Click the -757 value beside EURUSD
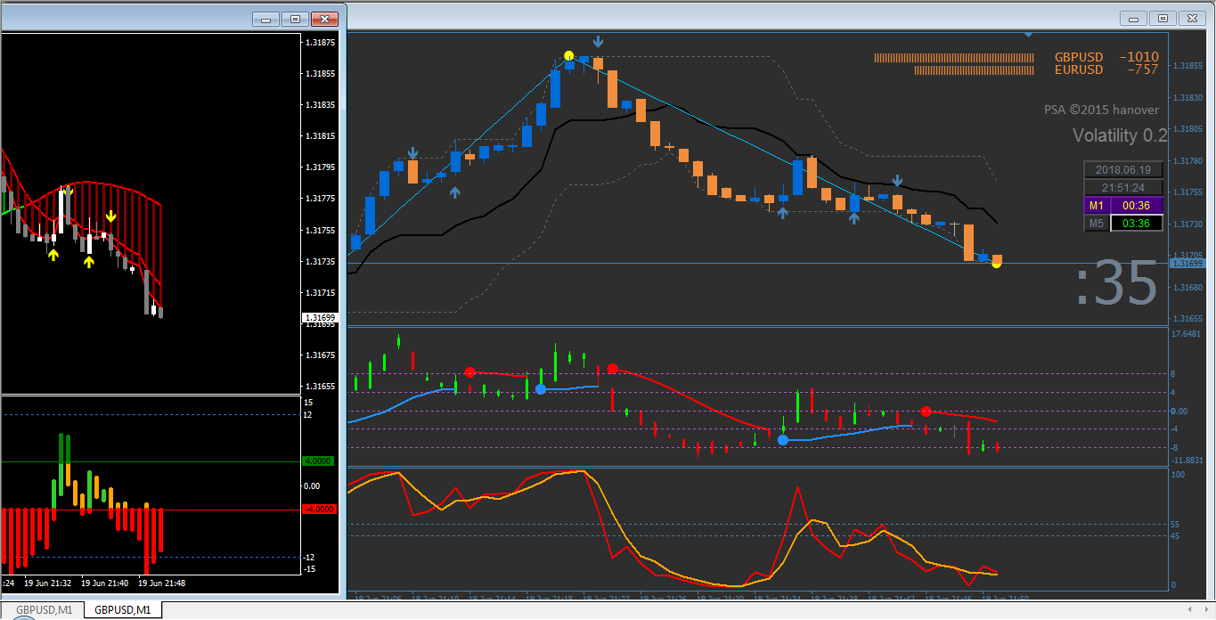1216x620 pixels. click(1142, 69)
